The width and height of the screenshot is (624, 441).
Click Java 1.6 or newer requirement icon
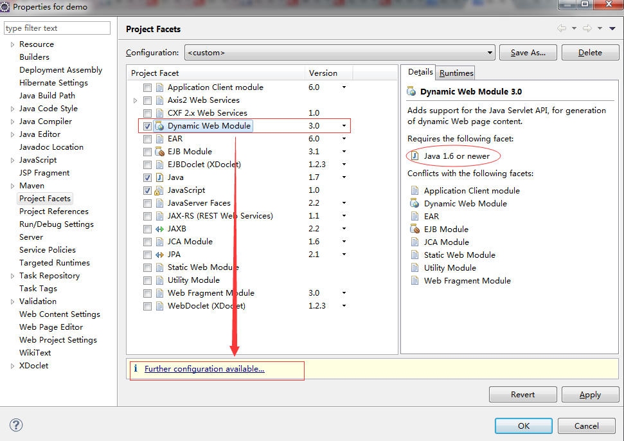tap(415, 156)
